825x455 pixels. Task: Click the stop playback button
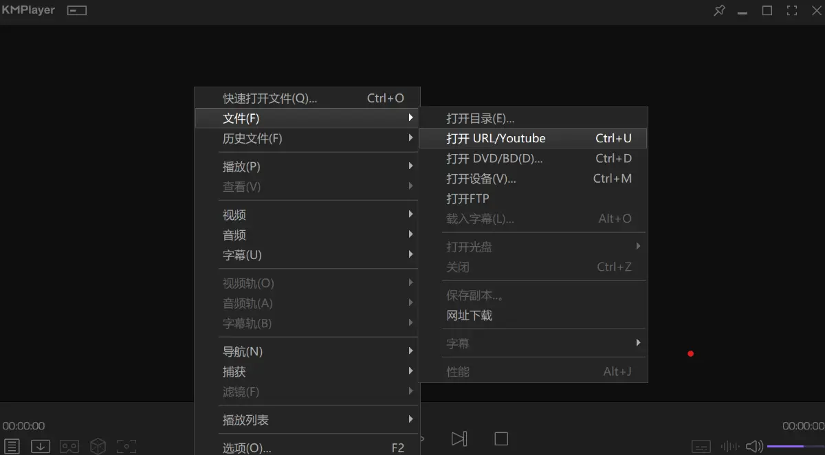click(500, 439)
